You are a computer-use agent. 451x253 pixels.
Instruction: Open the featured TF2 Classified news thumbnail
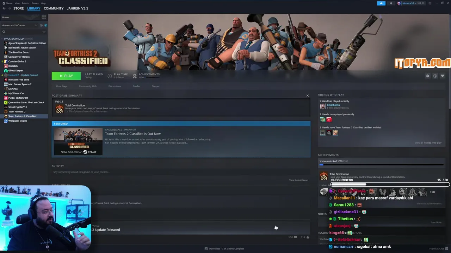pos(78,142)
